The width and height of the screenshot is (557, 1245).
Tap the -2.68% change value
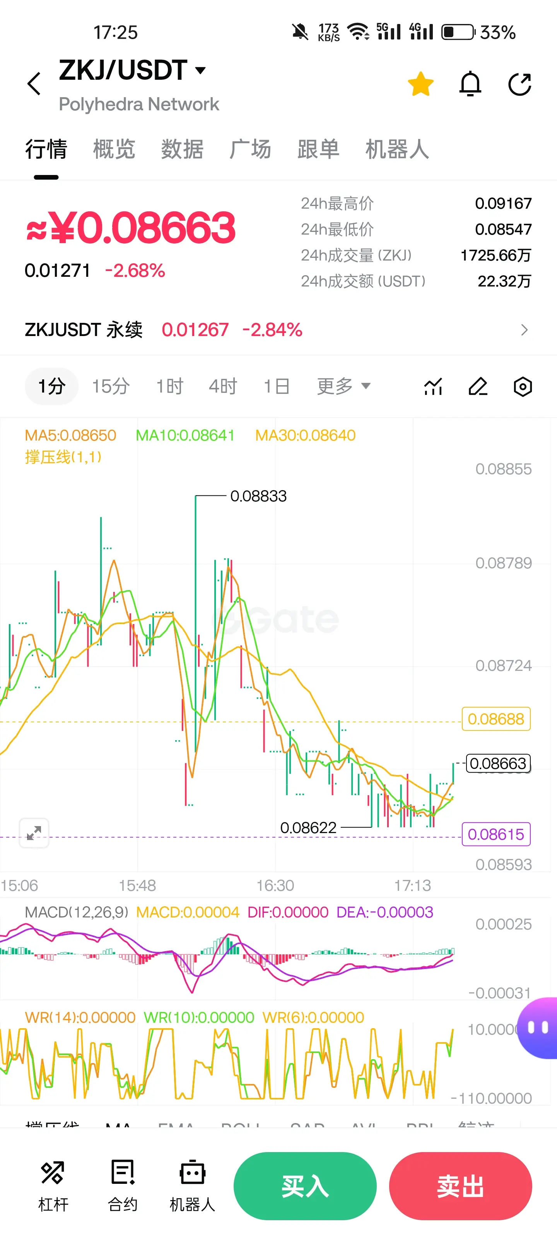tap(135, 271)
